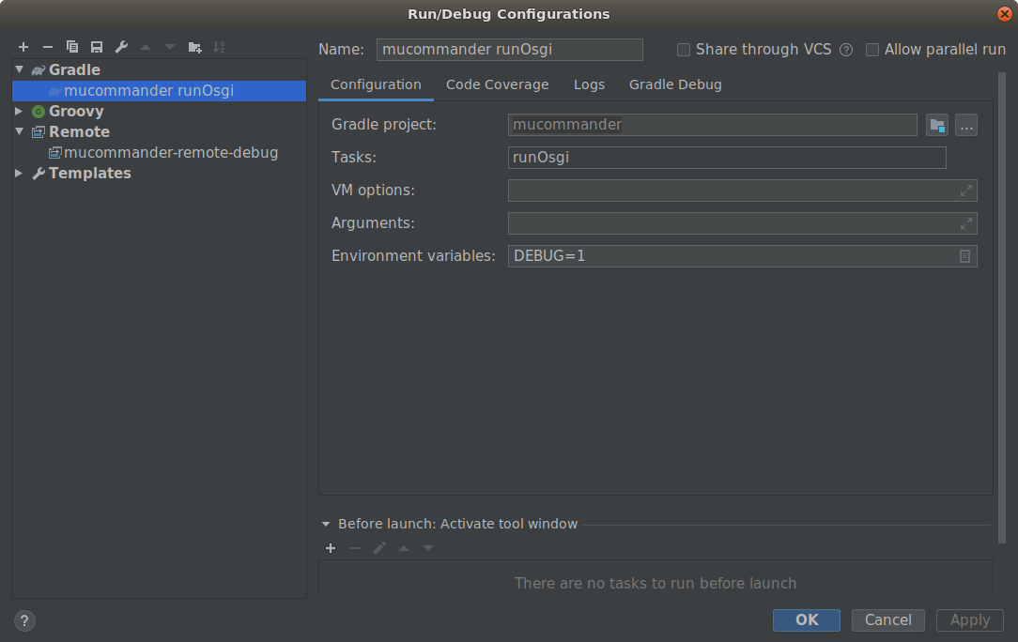Edit the before launch task pencil icon
The image size is (1018, 642).
pyautogui.click(x=379, y=548)
